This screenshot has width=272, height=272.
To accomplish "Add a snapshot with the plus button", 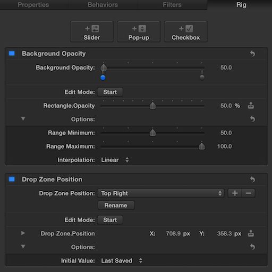I will click(235, 193).
